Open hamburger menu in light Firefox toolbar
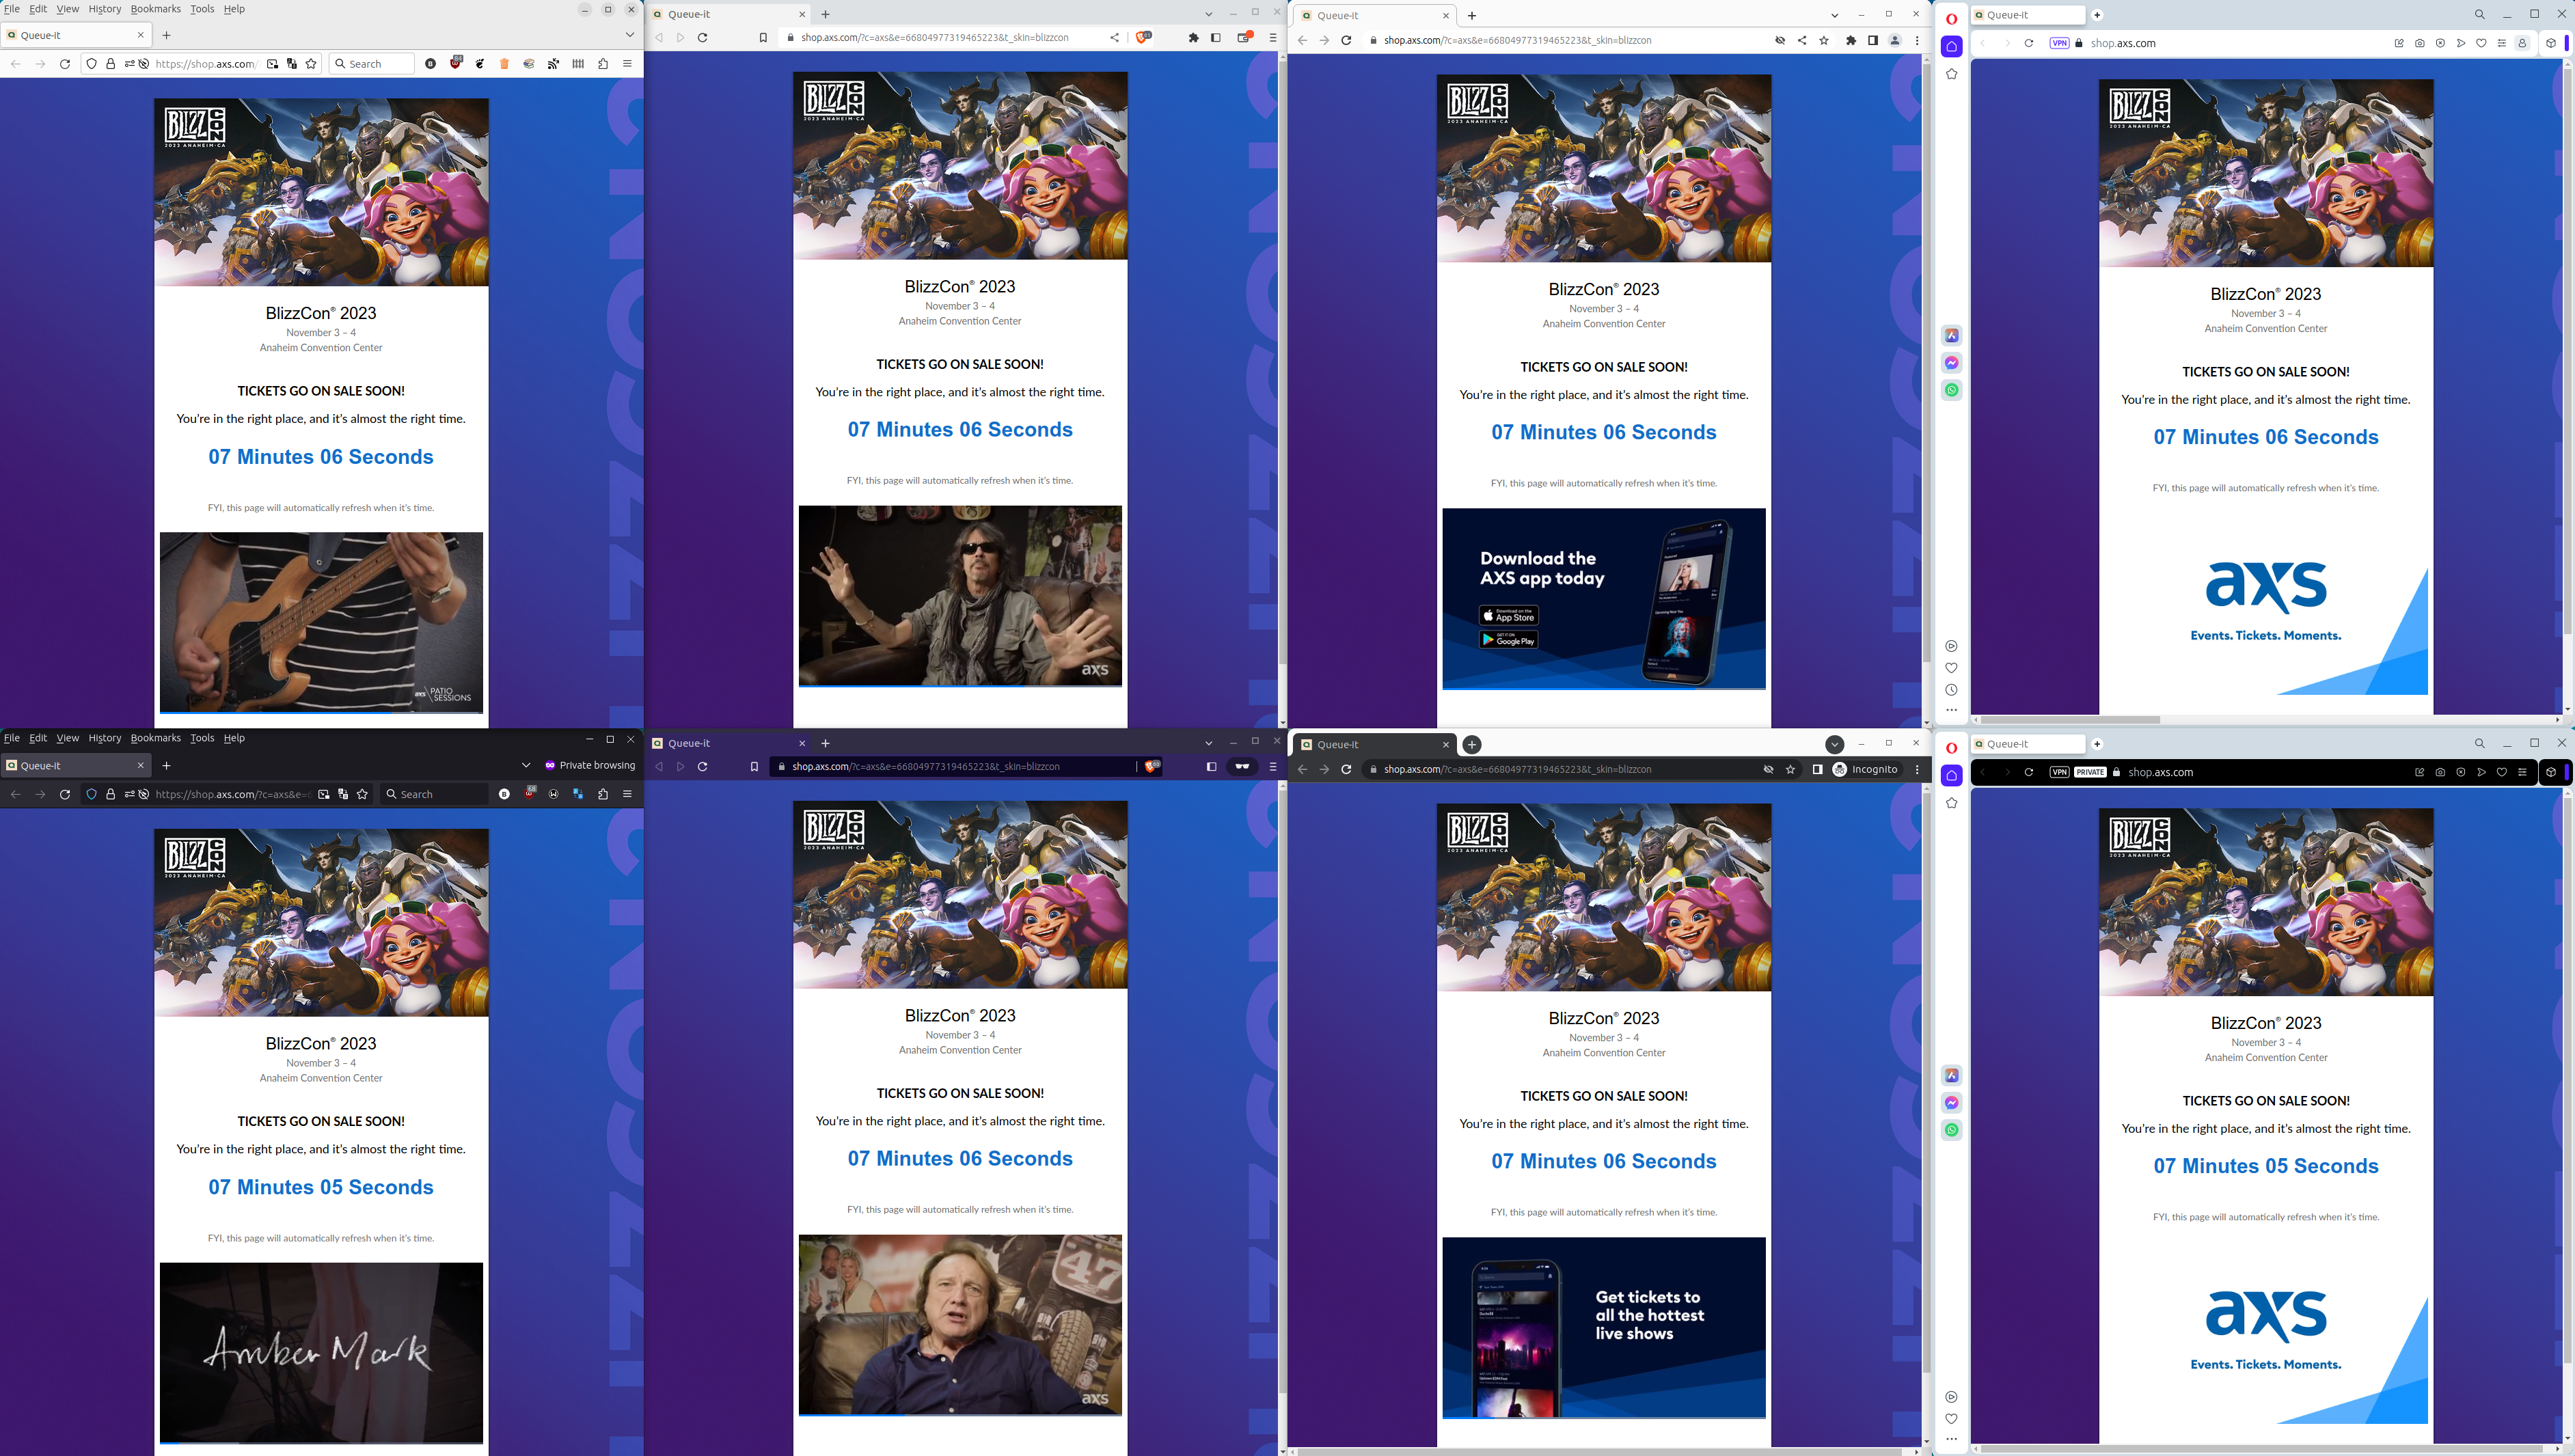Screen dimensions: 2575x1456 [x=627, y=64]
